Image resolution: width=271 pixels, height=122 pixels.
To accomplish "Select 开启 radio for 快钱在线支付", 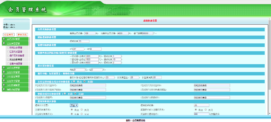I will pyautogui.click(x=65, y=93).
